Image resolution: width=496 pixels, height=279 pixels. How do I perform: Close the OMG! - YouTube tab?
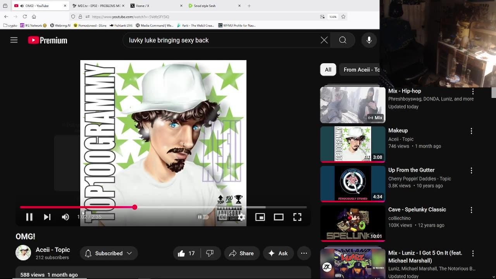(65, 6)
